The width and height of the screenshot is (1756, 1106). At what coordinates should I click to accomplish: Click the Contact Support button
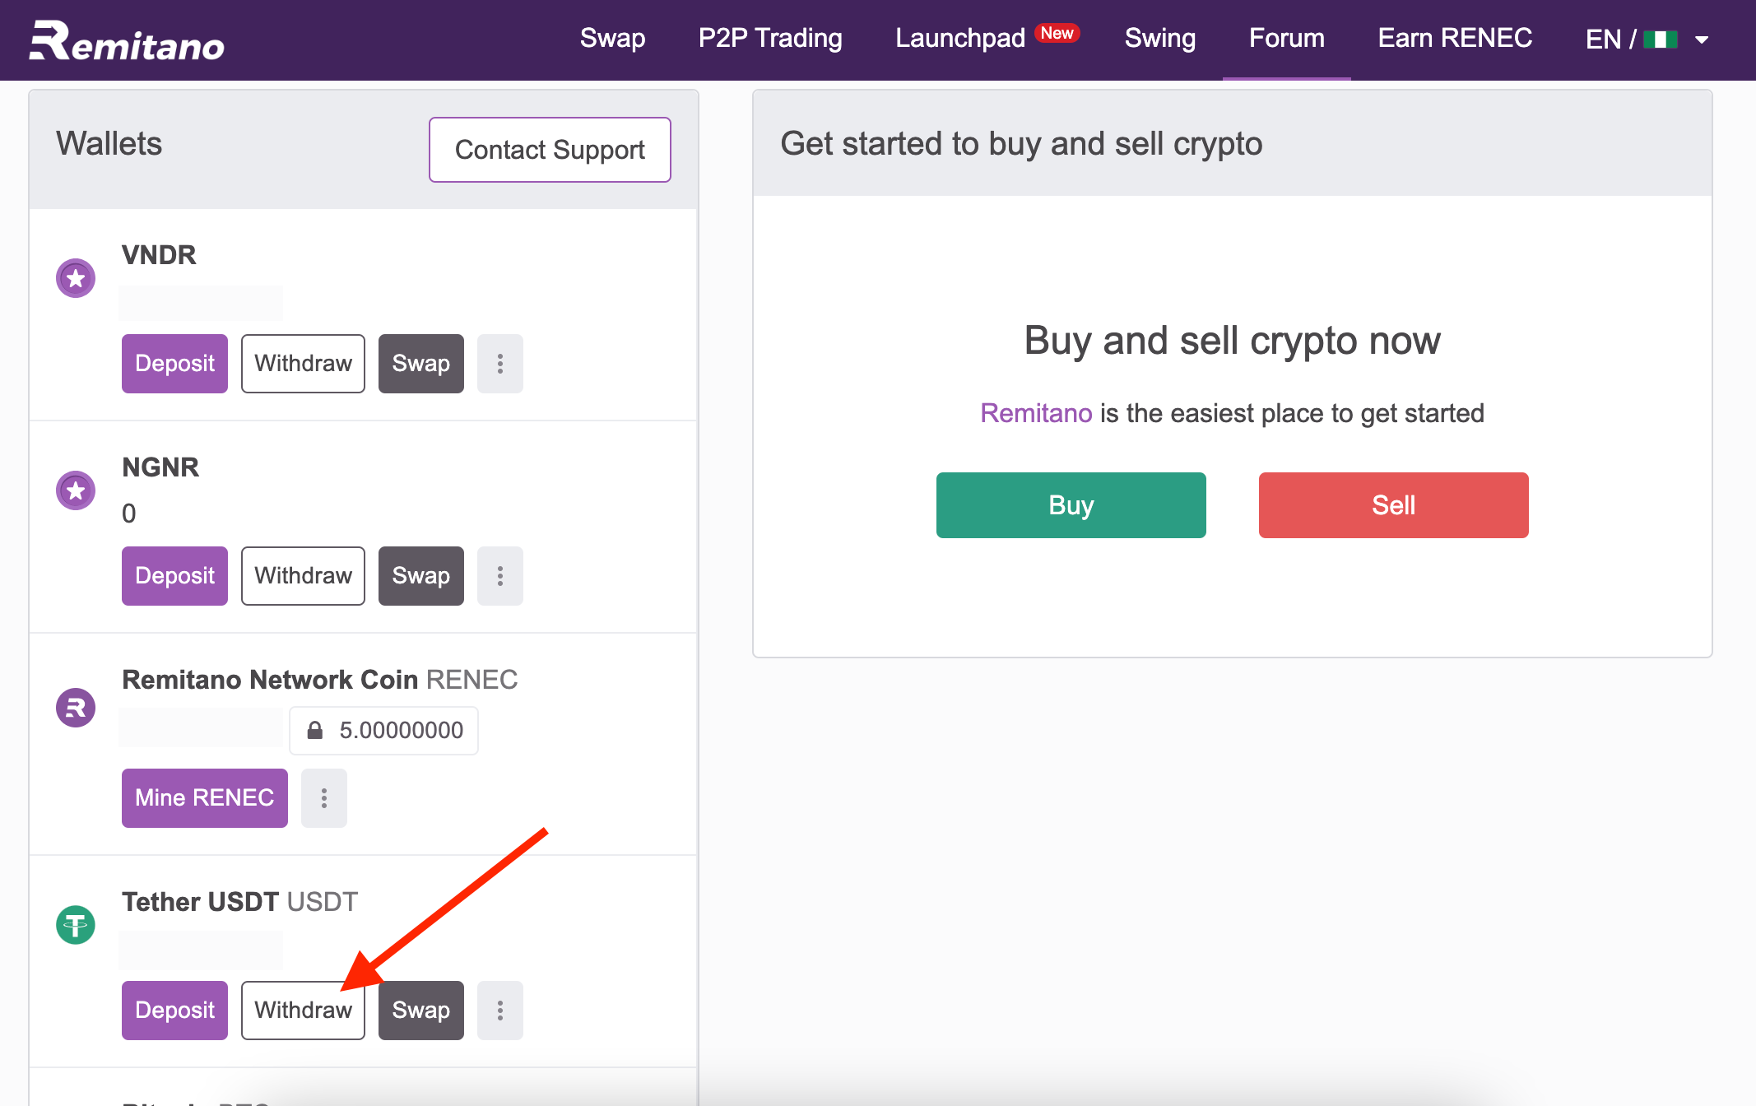[550, 150]
